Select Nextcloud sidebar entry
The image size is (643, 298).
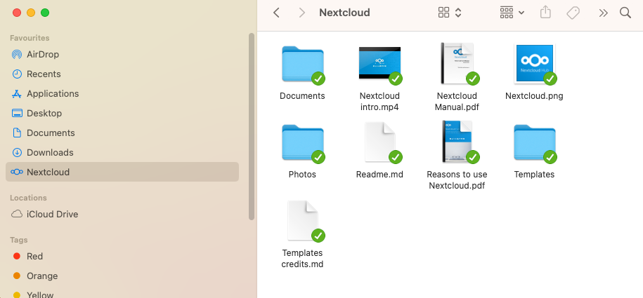tap(122, 172)
